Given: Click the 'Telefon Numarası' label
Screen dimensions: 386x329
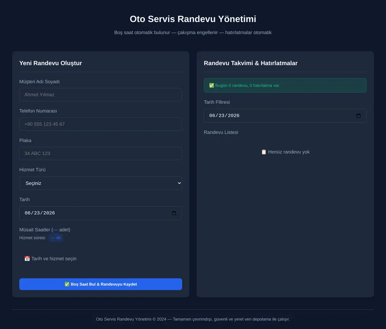Looking at the screenshot, I should (38, 111).
